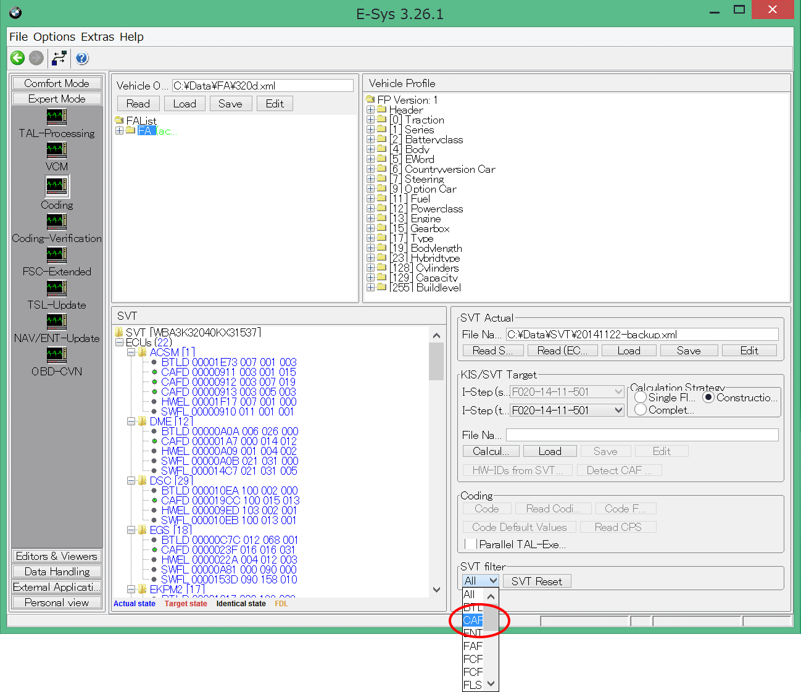Select the Constructio... radio button
The image size is (801, 692).
[x=708, y=397]
